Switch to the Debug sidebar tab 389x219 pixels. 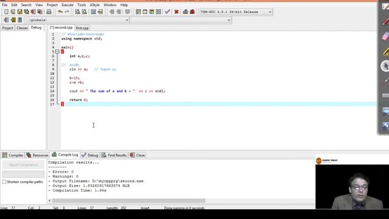pyautogui.click(x=36, y=27)
